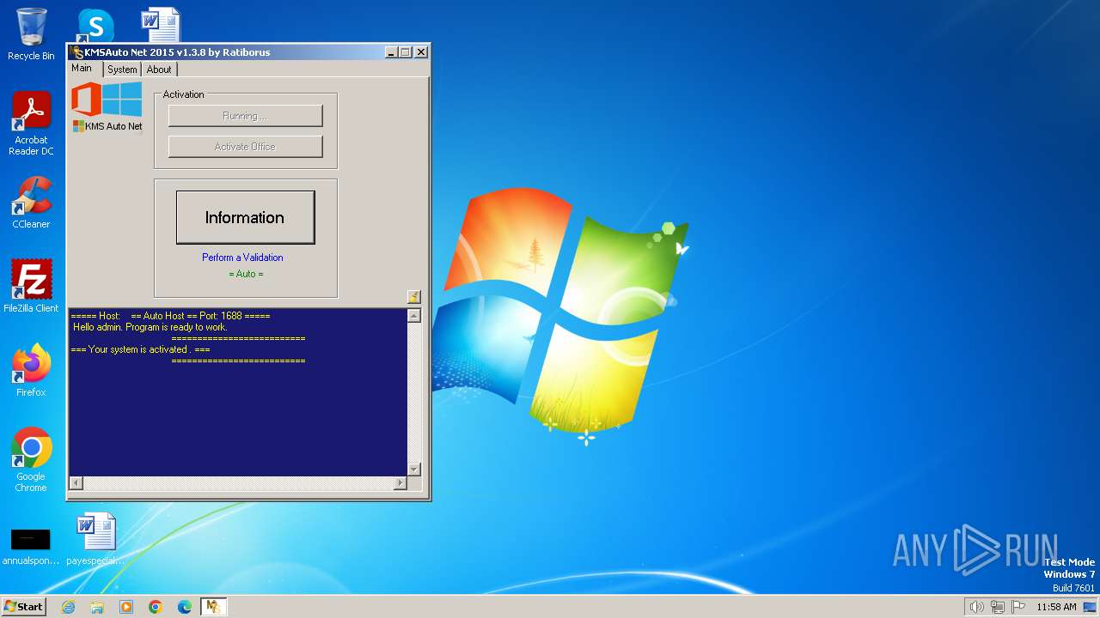The height and width of the screenshot is (618, 1100).
Task: Close the KMSAuto Net window
Action: pyautogui.click(x=421, y=52)
